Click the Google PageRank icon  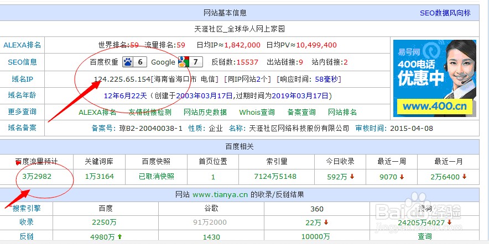click(190, 62)
